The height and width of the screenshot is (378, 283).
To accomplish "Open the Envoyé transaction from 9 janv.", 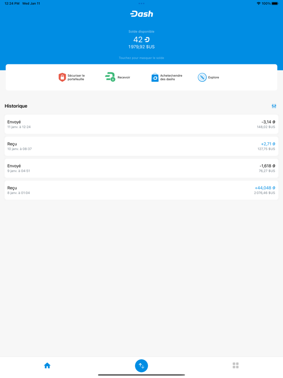I will click(141, 168).
